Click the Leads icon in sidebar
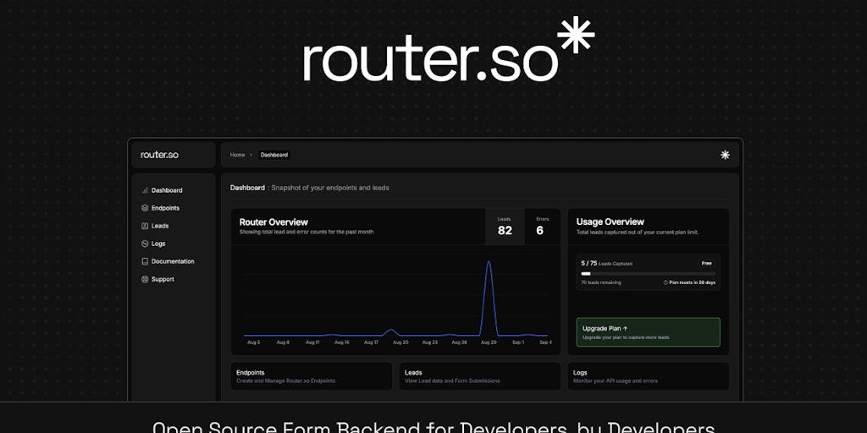This screenshot has height=433, width=867. 145,226
